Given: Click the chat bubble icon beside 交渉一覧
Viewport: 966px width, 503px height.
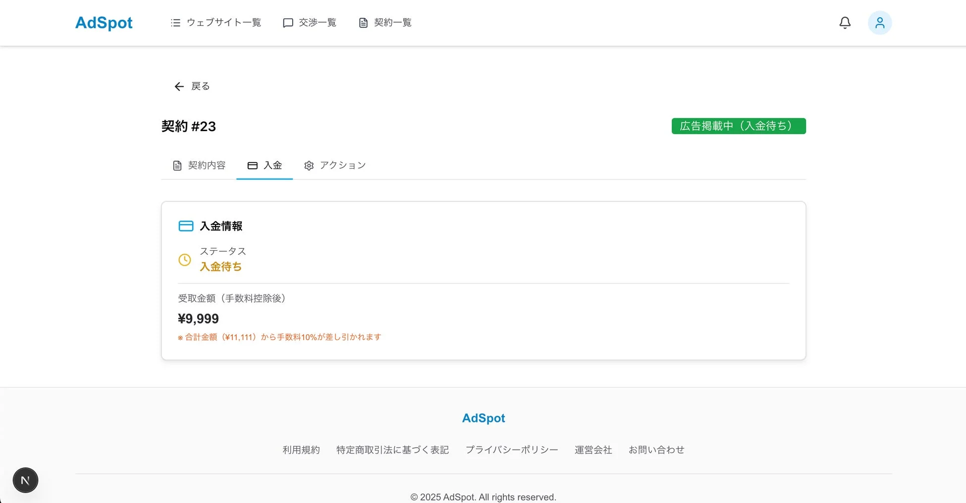Looking at the screenshot, I should 288,22.
